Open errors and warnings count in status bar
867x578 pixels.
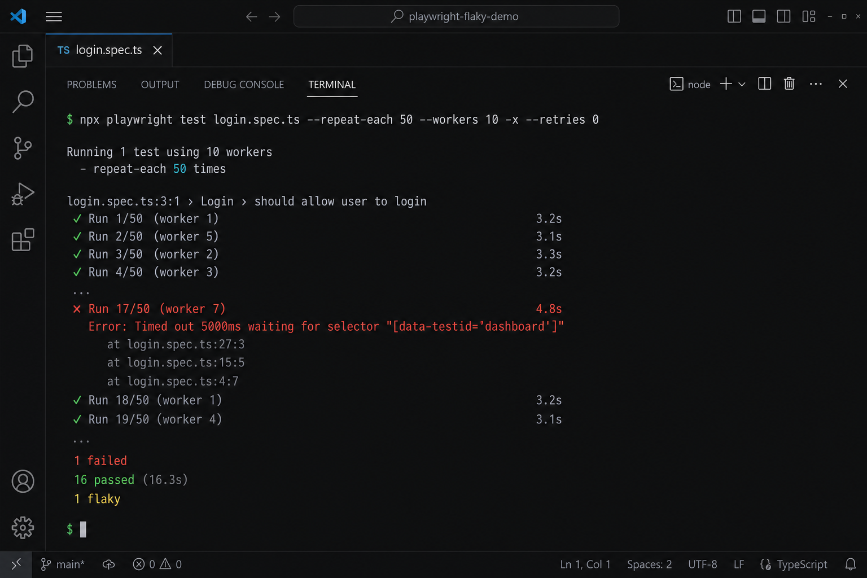[x=157, y=564]
